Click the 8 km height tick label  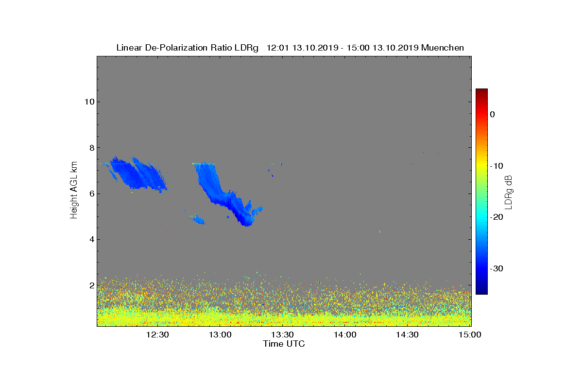[91, 147]
